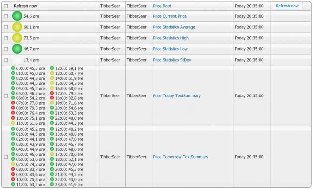Image resolution: width=313 pixels, height=189 pixels.
Task: Tick the Price Tomorrow TextSummary row checkbox
Action: (6, 157)
